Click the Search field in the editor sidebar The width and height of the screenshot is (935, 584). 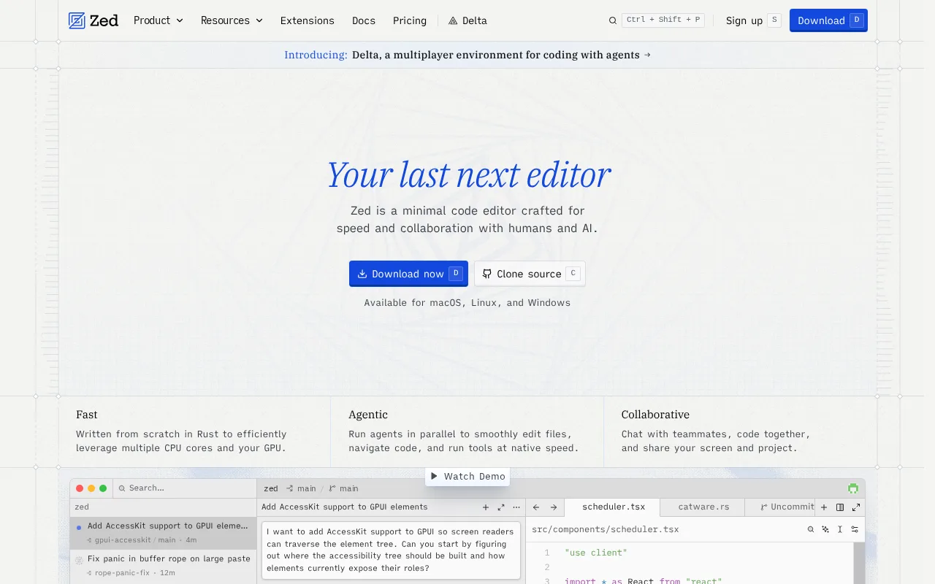(184, 488)
